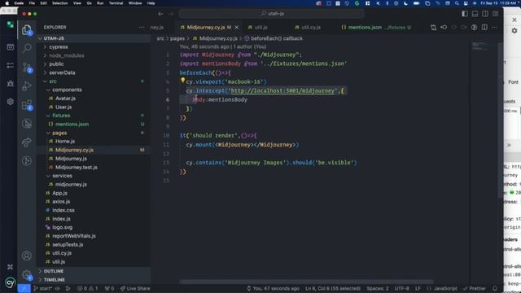Open changes compare icon in editor toolbar
This screenshot has width=521, height=293.
(433, 27)
